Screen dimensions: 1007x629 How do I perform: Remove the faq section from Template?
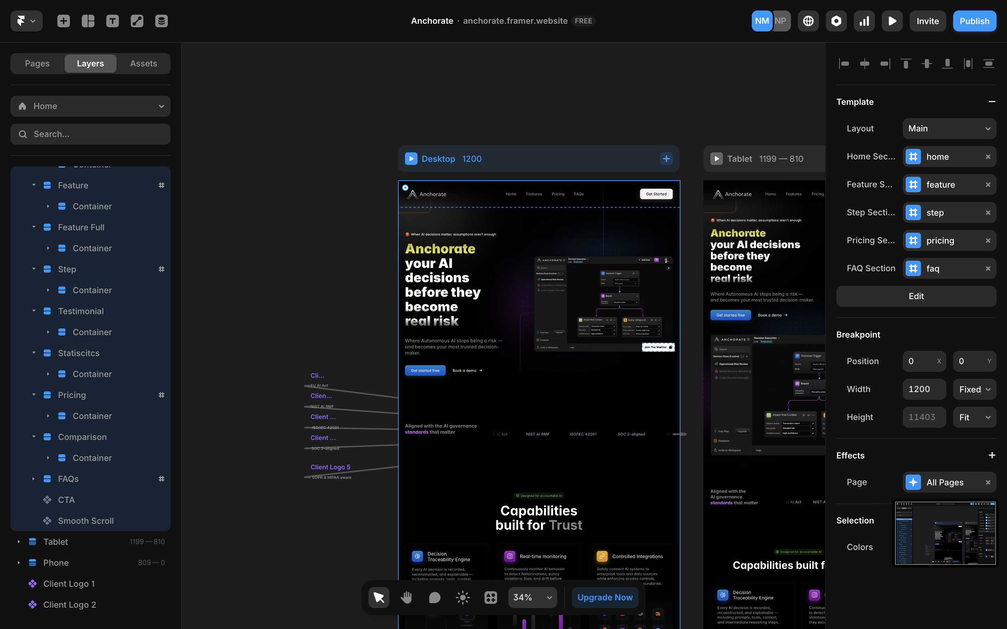click(988, 268)
